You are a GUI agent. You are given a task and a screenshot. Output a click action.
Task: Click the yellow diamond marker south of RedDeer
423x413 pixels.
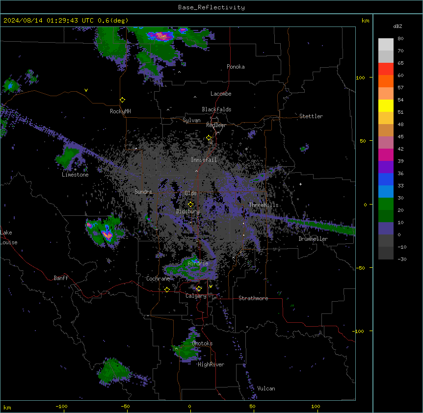209,138
